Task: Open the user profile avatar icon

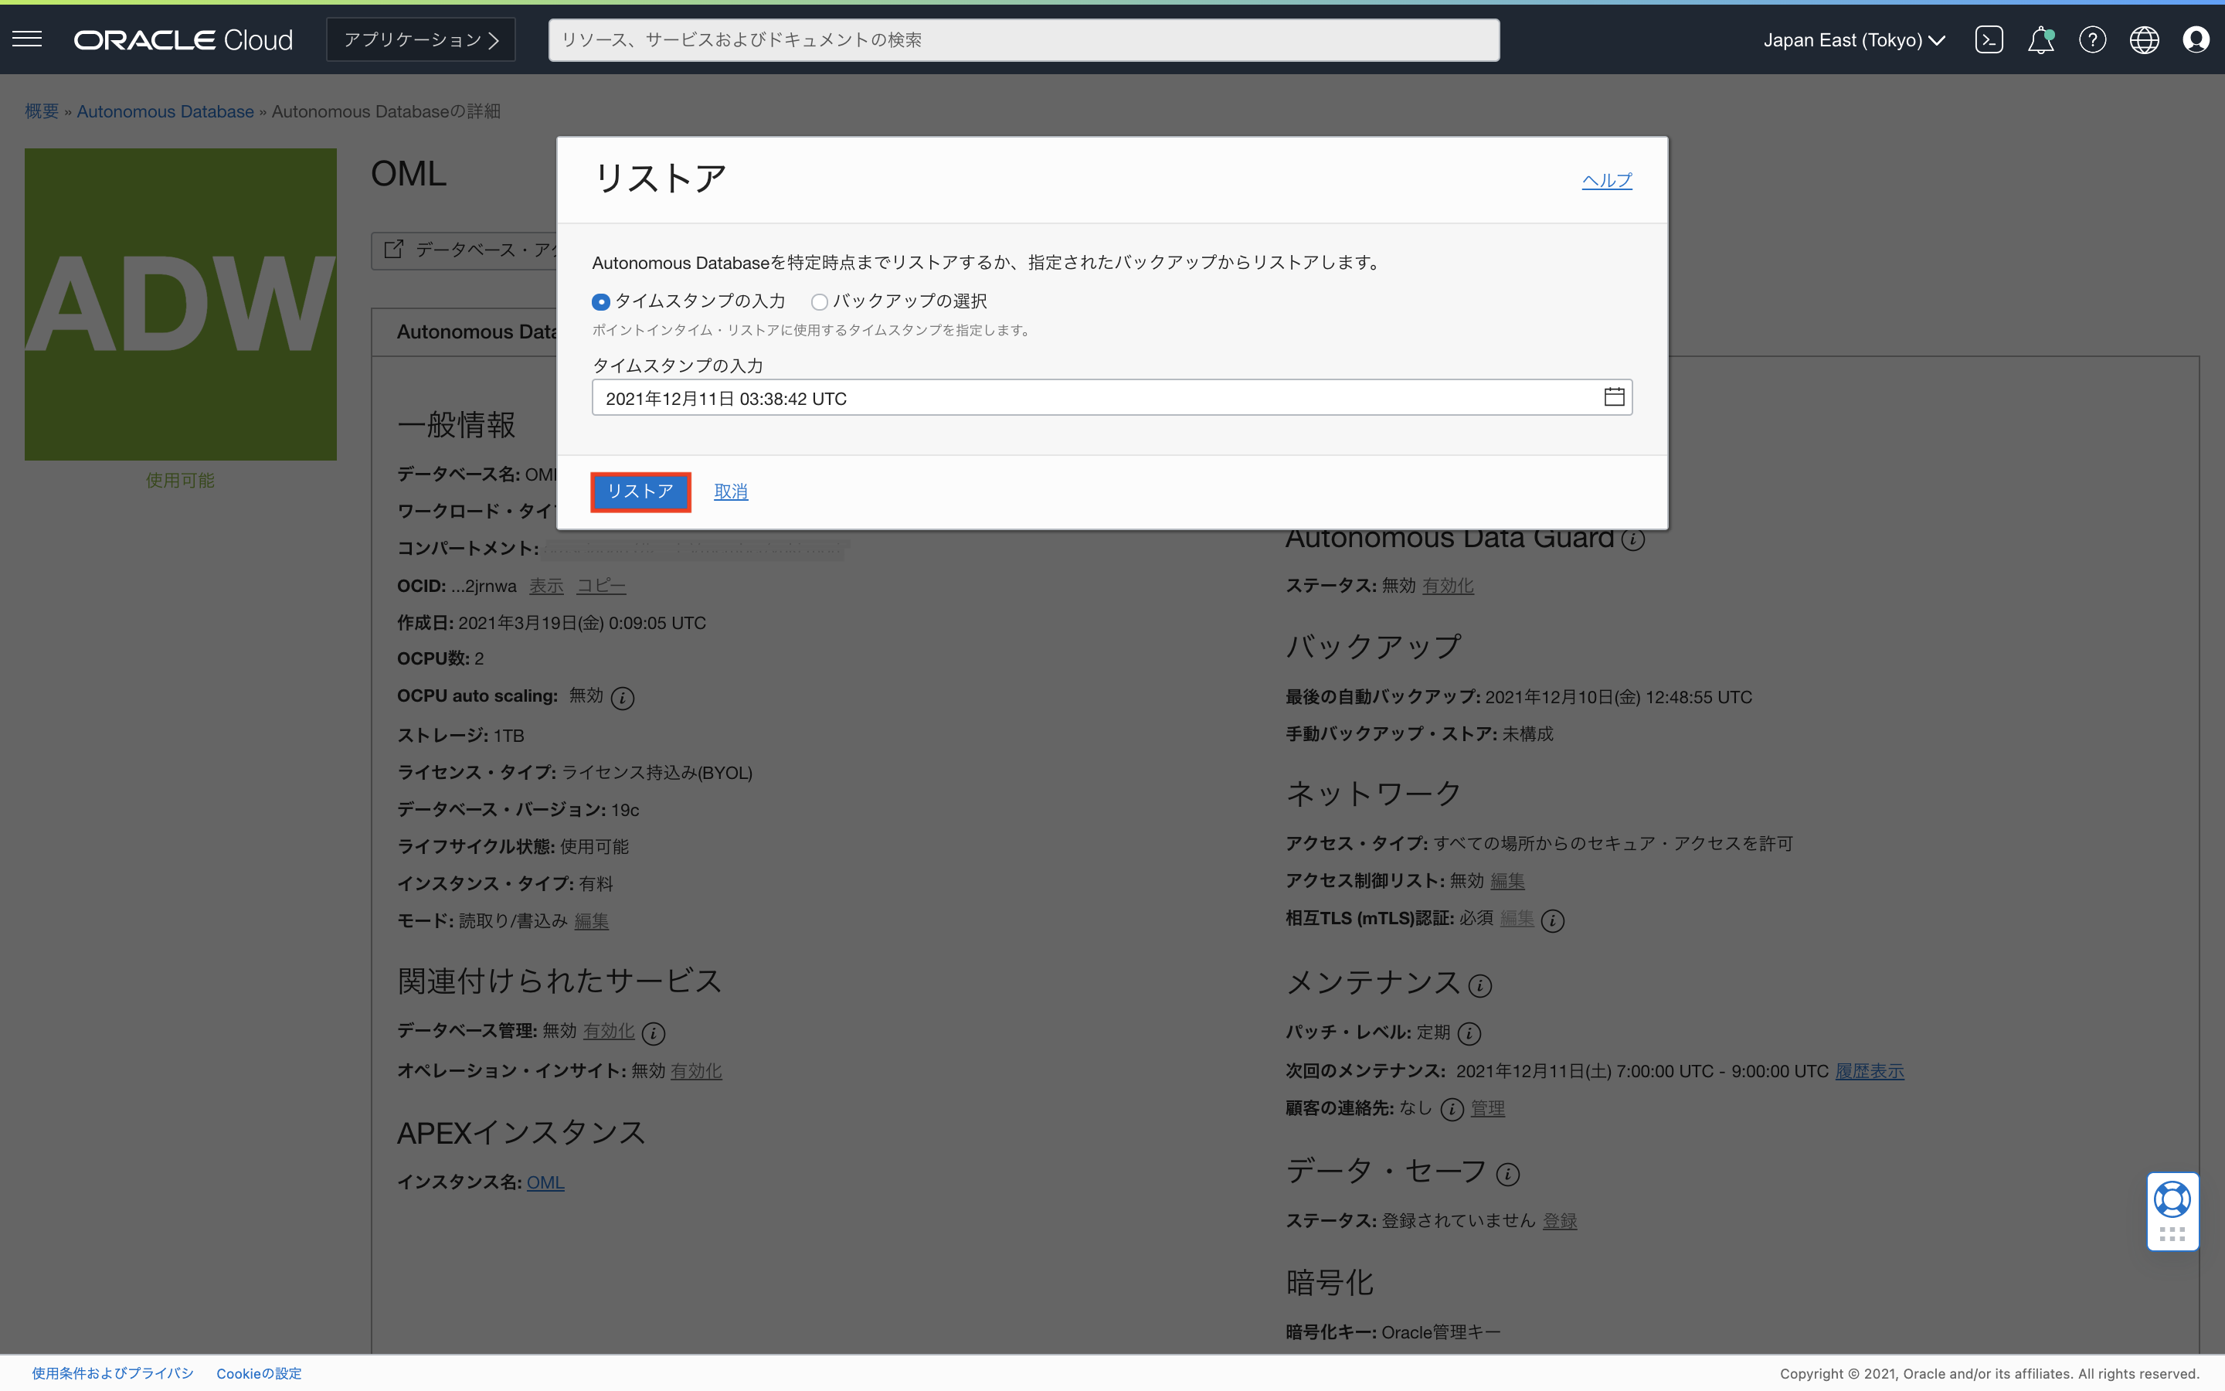Action: (x=2196, y=39)
